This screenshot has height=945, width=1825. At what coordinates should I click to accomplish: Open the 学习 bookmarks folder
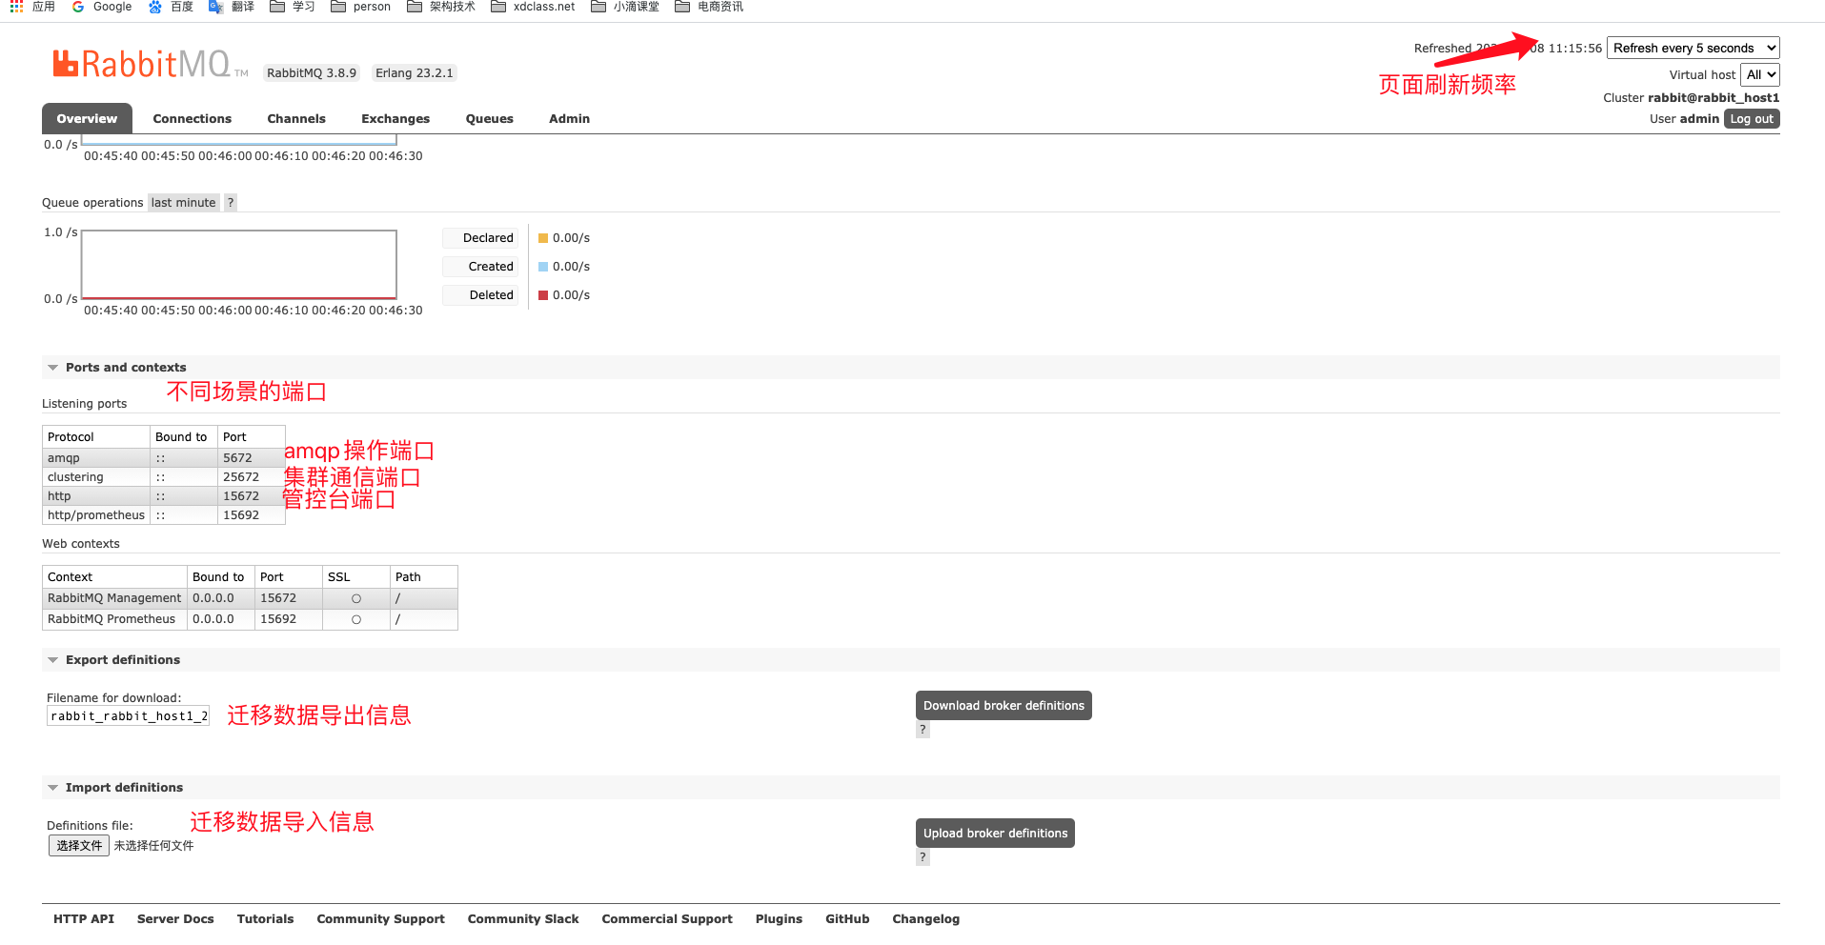coord(293,7)
